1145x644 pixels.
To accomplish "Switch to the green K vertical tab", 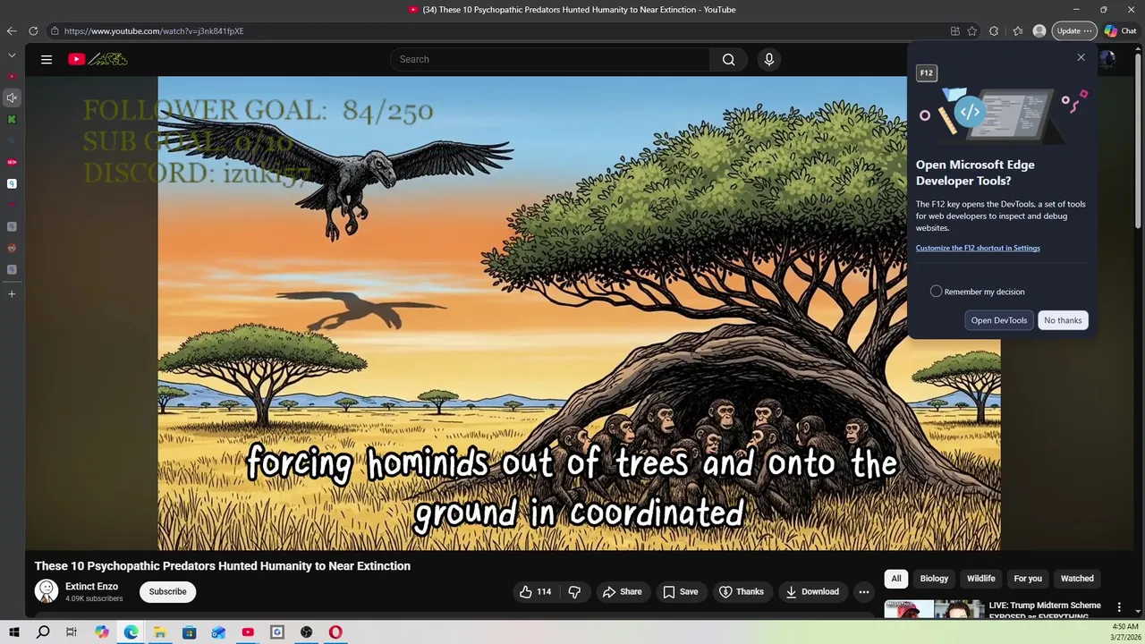I will [x=12, y=120].
